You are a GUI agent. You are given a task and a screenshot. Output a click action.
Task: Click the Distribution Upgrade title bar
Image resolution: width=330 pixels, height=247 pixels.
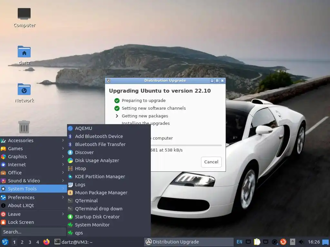point(165,81)
